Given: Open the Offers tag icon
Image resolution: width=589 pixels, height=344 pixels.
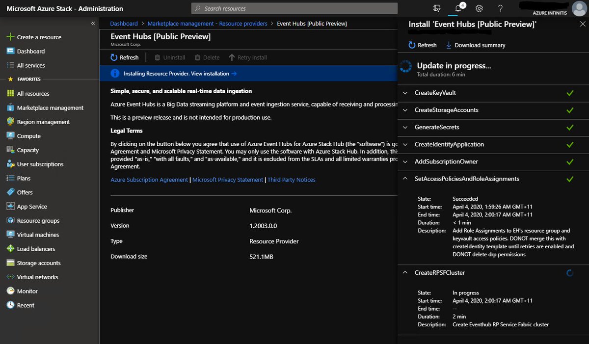Looking at the screenshot, I should pyautogui.click(x=10, y=192).
